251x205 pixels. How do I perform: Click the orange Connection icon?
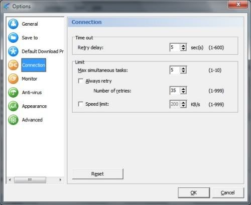(13, 65)
